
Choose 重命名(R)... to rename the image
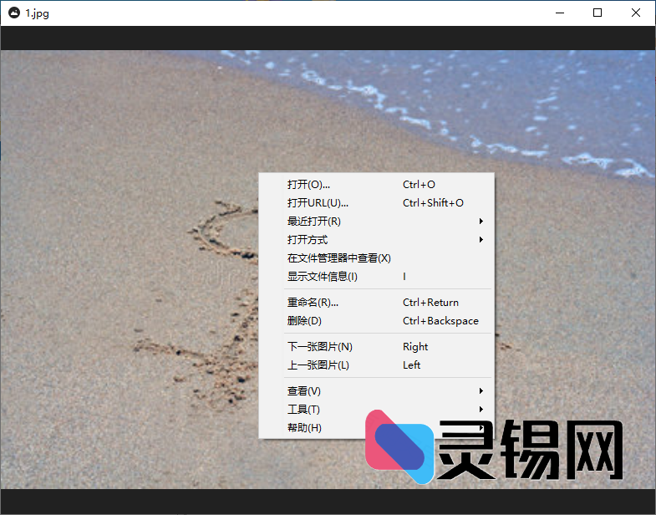(x=377, y=303)
